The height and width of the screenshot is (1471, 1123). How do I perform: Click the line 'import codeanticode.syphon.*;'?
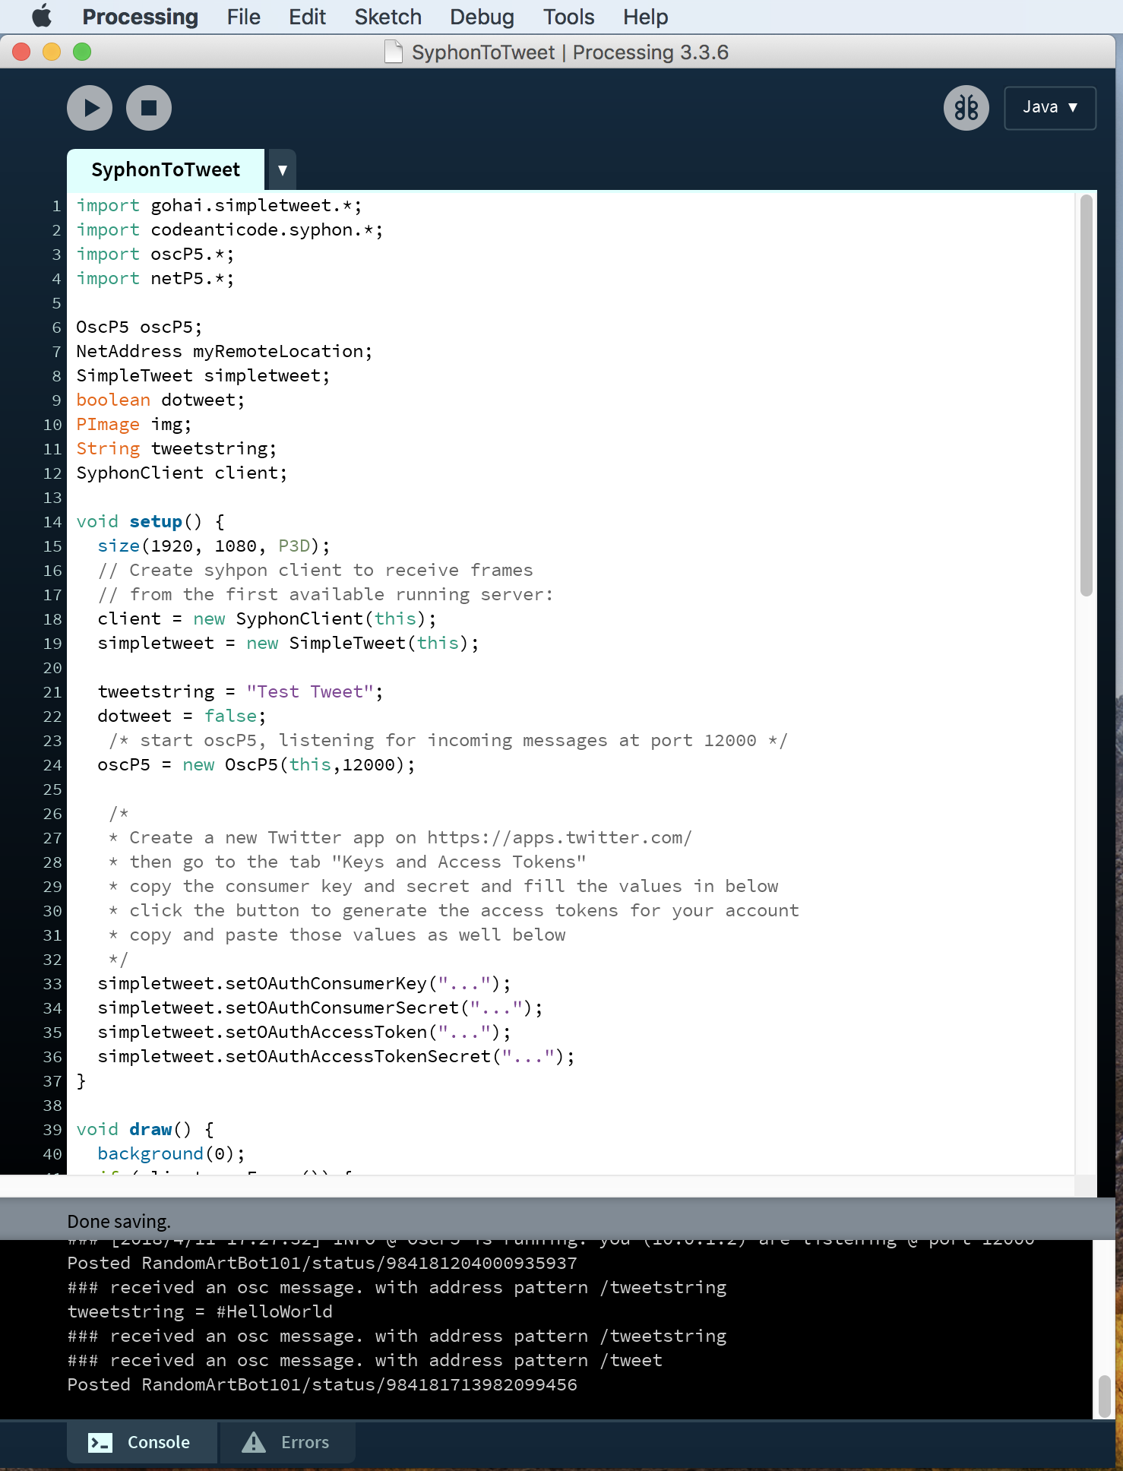tap(229, 230)
